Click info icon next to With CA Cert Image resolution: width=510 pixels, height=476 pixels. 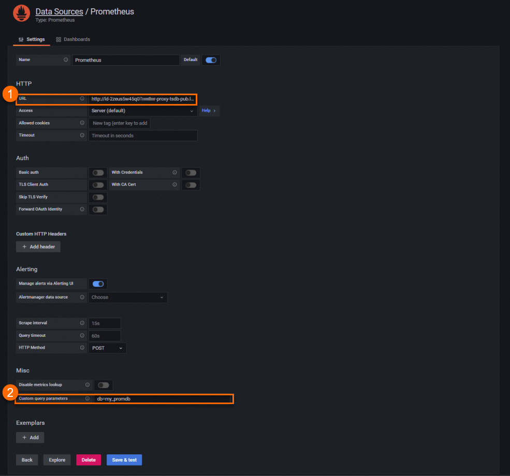pos(174,185)
